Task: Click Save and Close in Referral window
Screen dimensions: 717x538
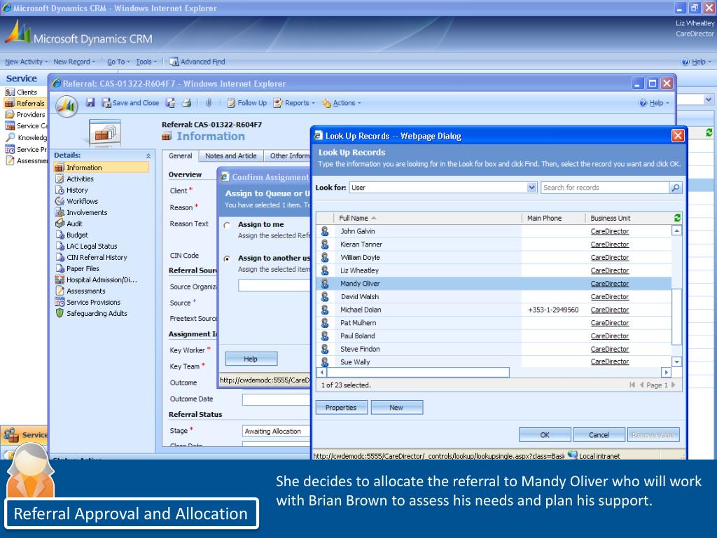Action: click(130, 103)
